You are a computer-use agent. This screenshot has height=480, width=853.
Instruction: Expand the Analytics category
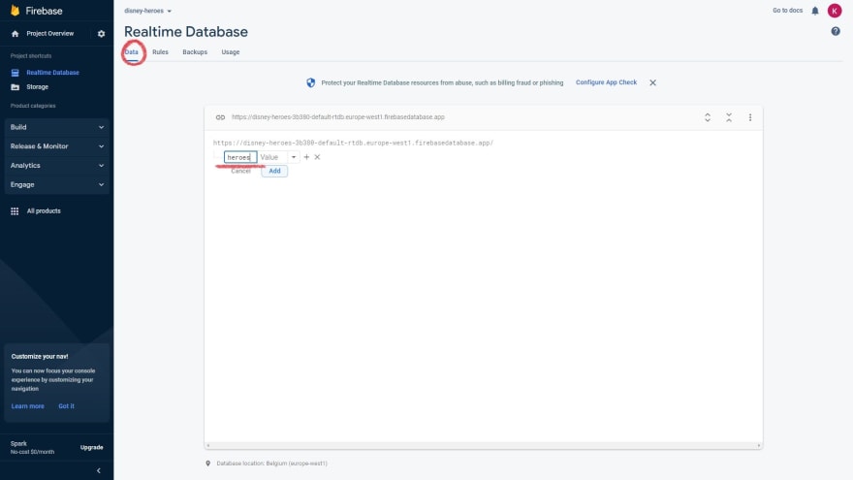pos(56,166)
